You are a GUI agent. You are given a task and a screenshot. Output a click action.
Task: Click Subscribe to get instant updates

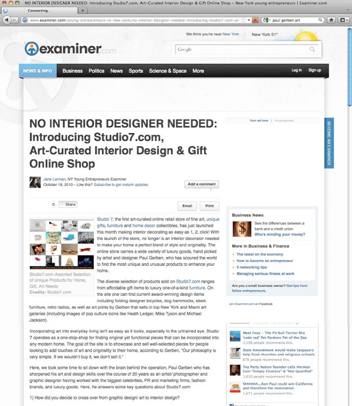click(x=121, y=185)
